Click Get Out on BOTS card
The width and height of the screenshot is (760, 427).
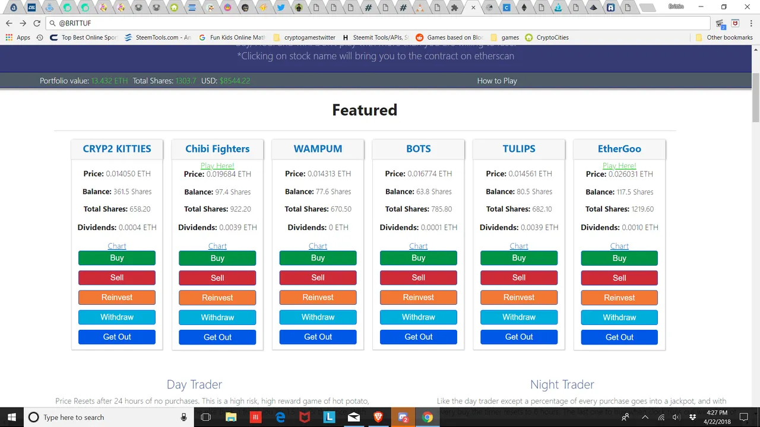point(419,337)
